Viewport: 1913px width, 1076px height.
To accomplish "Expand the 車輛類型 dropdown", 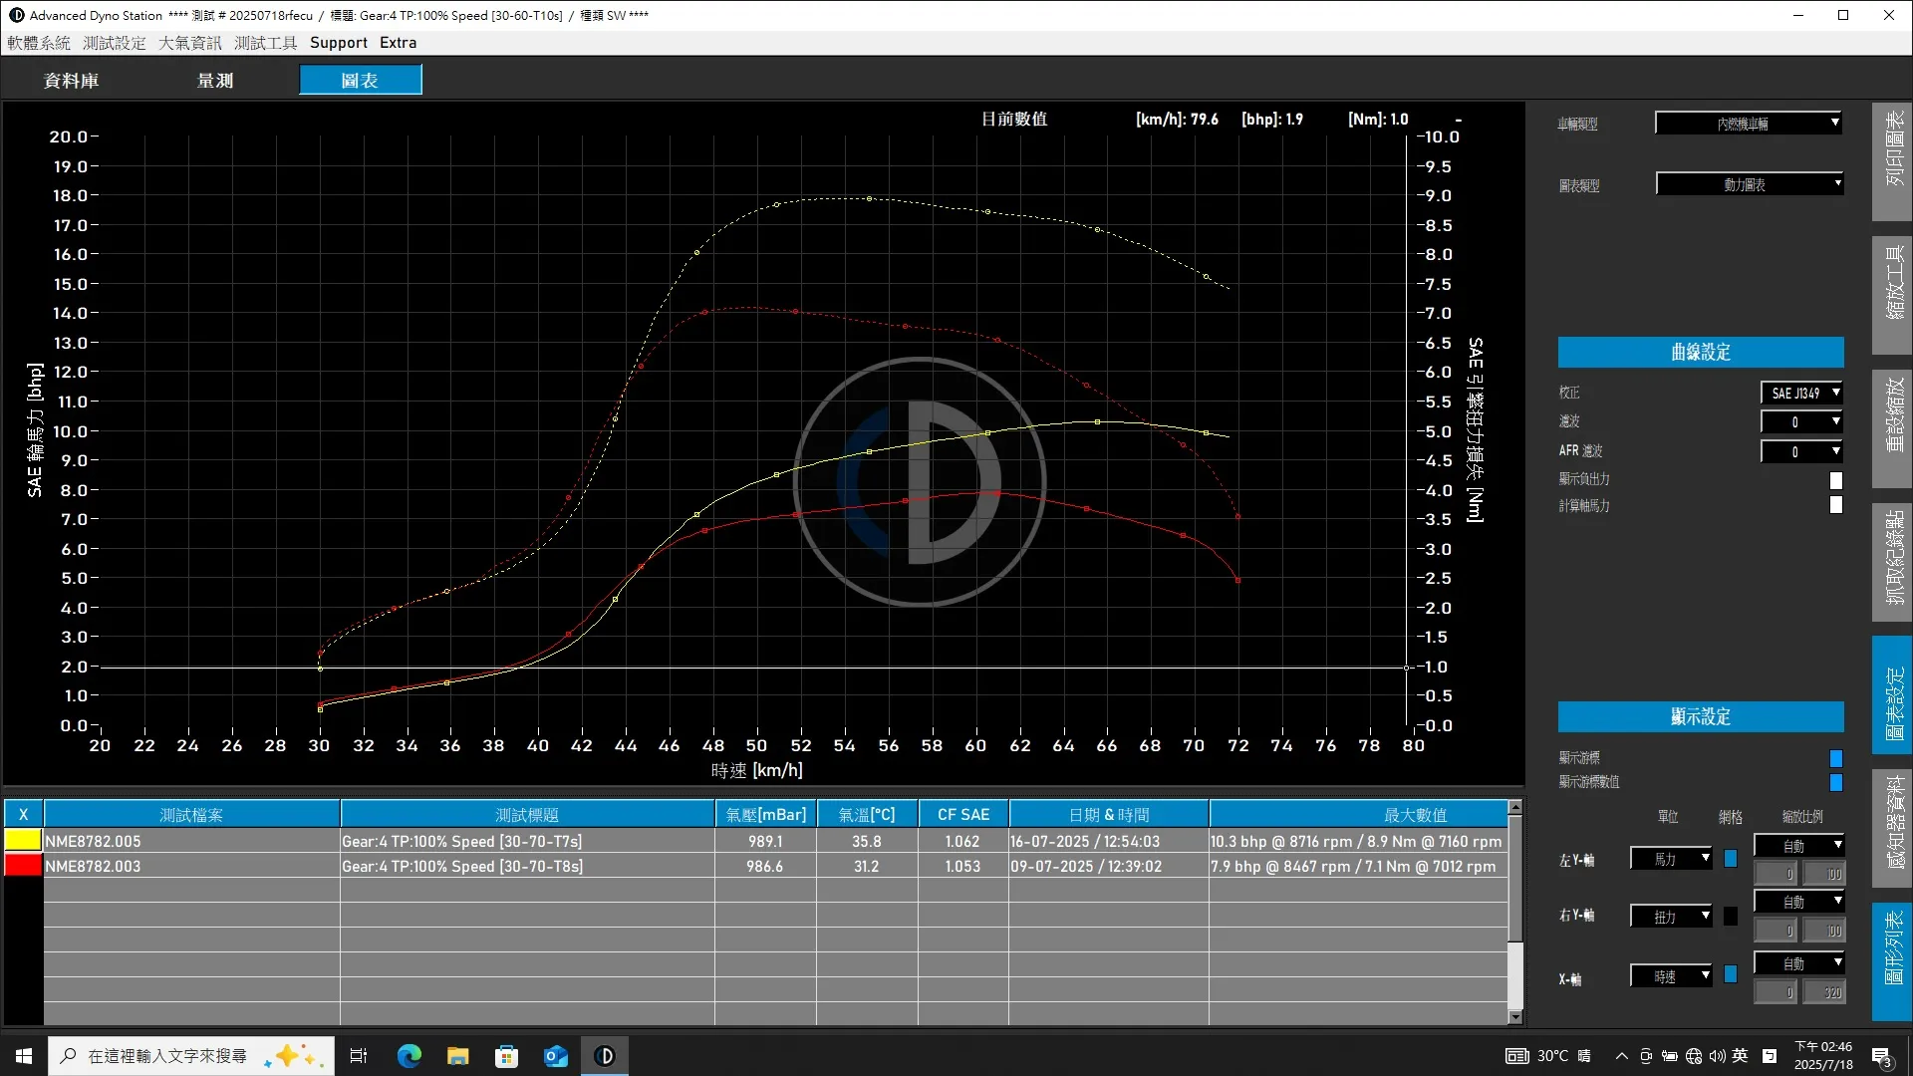I will pos(1749,124).
